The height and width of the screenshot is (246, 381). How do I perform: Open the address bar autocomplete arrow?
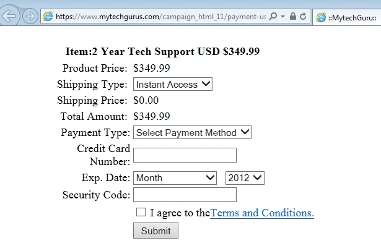tap(282, 17)
